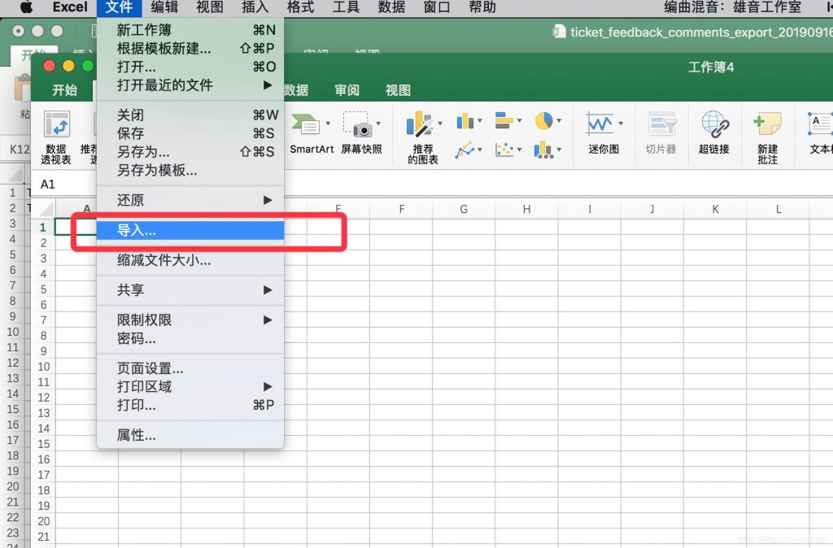
Task: Click the 迷你图 sparklines icon
Action: click(x=600, y=124)
